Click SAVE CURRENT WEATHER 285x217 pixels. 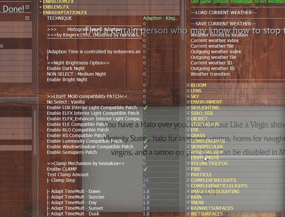[223, 24]
